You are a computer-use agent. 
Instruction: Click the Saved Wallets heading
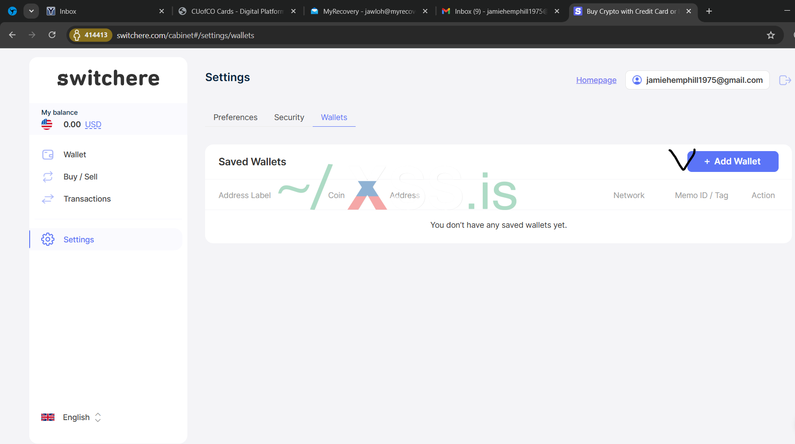pos(252,162)
